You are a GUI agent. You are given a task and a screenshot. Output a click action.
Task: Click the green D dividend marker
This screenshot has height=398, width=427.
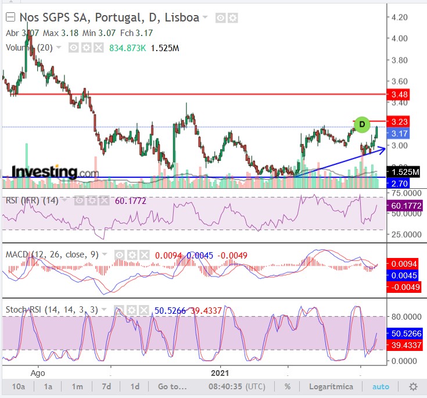point(362,124)
